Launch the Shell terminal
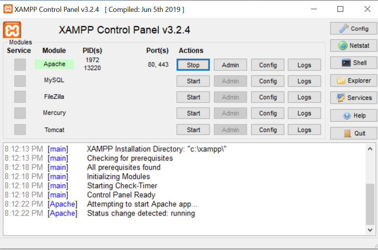 [x=354, y=63]
